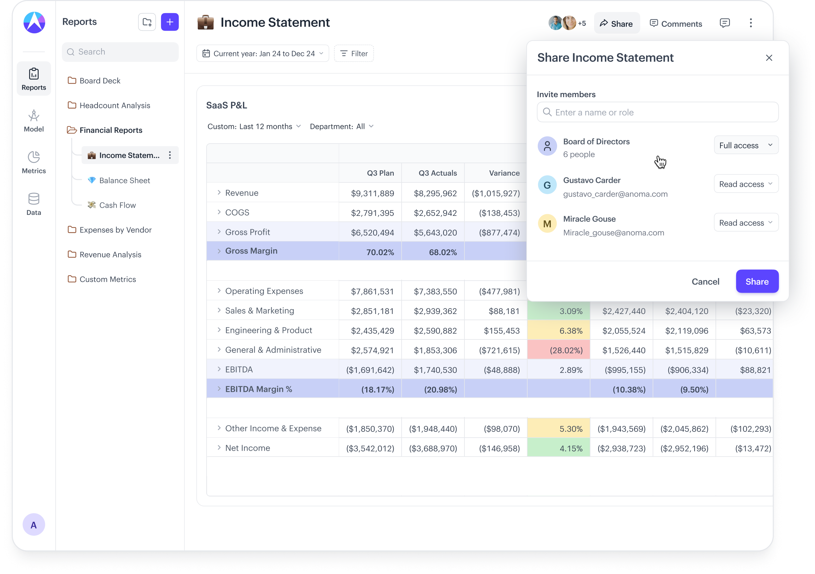
Task: Expand the Operating Expenses row
Action: pos(219,291)
